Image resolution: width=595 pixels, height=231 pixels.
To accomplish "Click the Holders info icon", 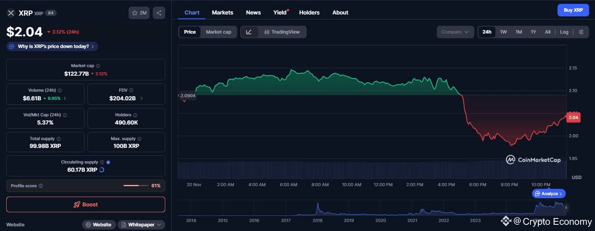I will pos(135,115).
